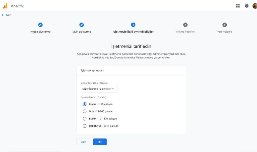Click the dropdown arrow next to Diğer İşletme Faaliyetleri
257x152 pixels.
tap(113, 89)
